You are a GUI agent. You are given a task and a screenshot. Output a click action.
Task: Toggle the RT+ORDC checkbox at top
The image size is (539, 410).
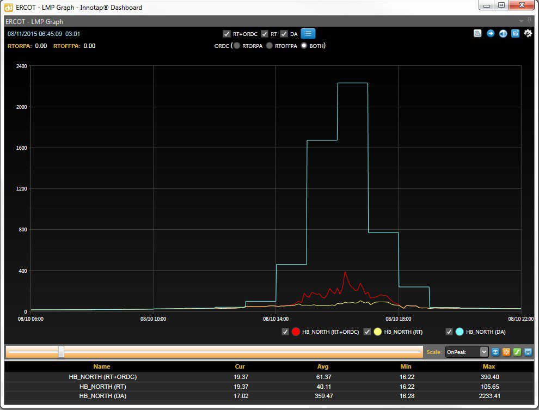click(226, 34)
